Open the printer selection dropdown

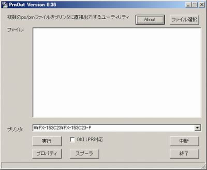tap(197, 127)
